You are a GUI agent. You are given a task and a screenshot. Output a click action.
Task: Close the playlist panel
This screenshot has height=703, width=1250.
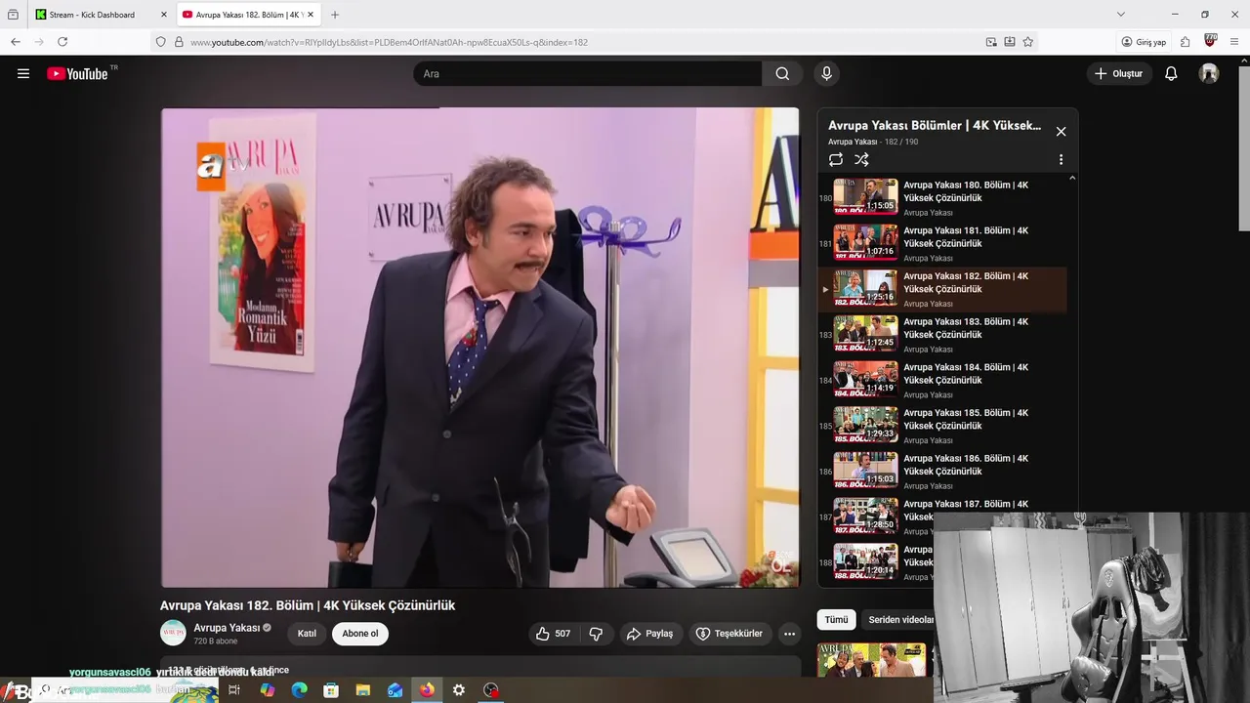[x=1061, y=131]
